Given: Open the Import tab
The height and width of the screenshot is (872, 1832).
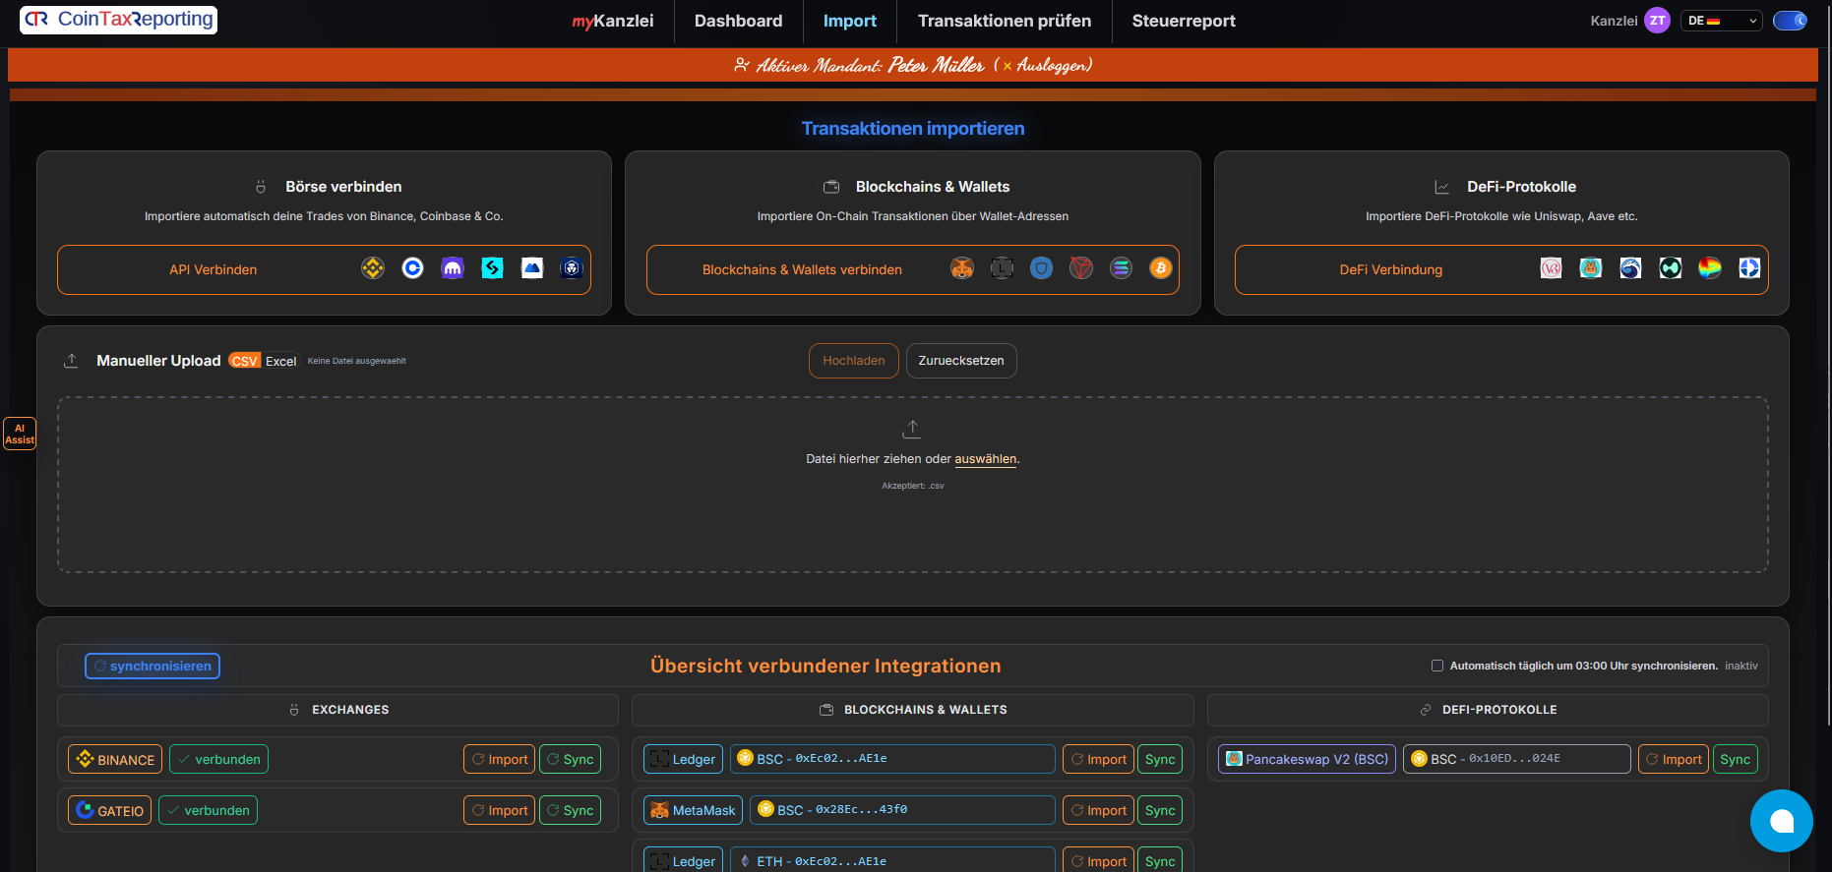Looking at the screenshot, I should [849, 21].
